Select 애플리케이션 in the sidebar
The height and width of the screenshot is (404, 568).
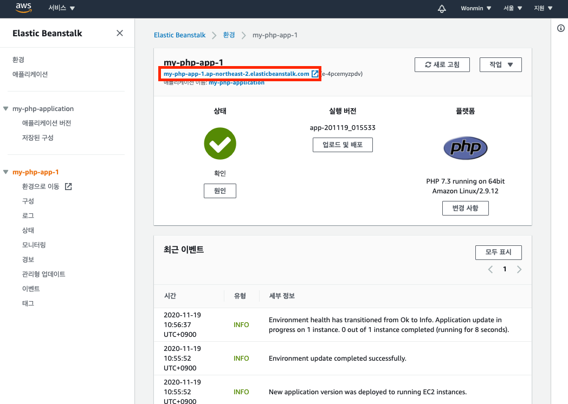pyautogui.click(x=30, y=74)
